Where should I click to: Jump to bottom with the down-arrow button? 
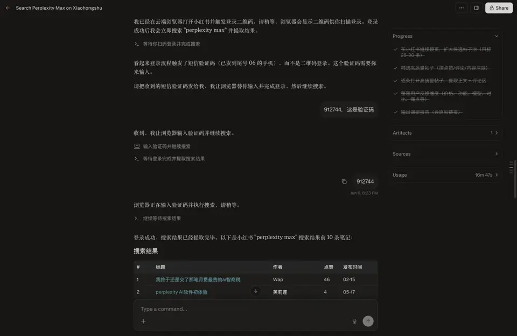(x=255, y=291)
